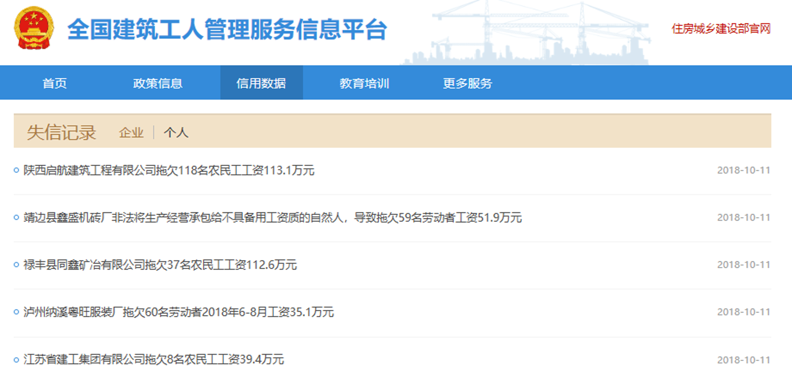Click the bullet circle beside 泸州纳溪粤旺服装厂
This screenshot has height=384, width=792.
[x=16, y=312]
